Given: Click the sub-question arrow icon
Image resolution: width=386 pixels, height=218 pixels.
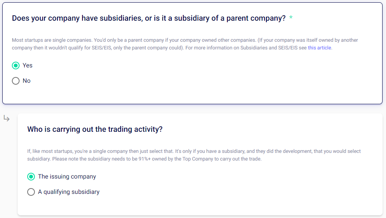Looking at the screenshot, I should pos(7,119).
